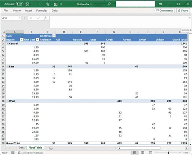Select column header E
The image size is (192, 155).
pyautogui.click(x=81, y=32)
